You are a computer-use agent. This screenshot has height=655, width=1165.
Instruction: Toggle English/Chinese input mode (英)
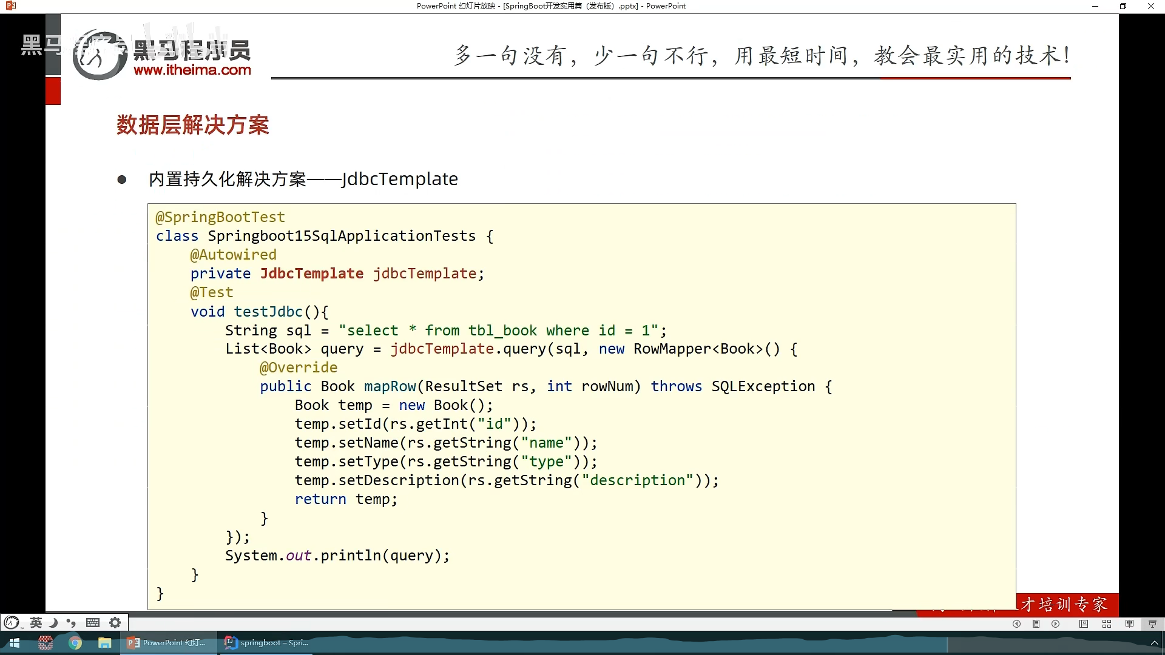36,622
